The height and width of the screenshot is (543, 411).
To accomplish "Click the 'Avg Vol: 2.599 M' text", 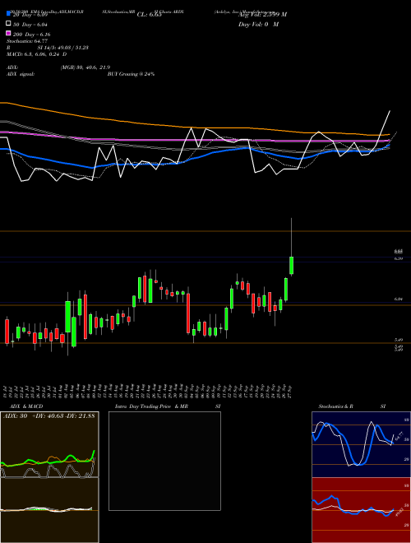I will point(262,15).
